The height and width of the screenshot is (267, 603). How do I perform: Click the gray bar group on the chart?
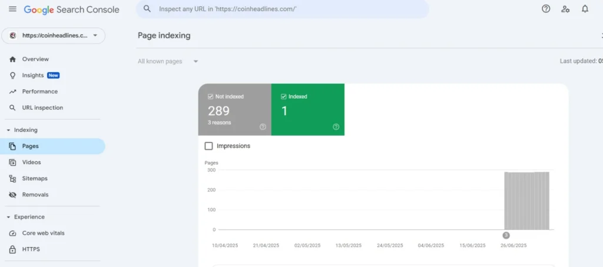coord(527,201)
